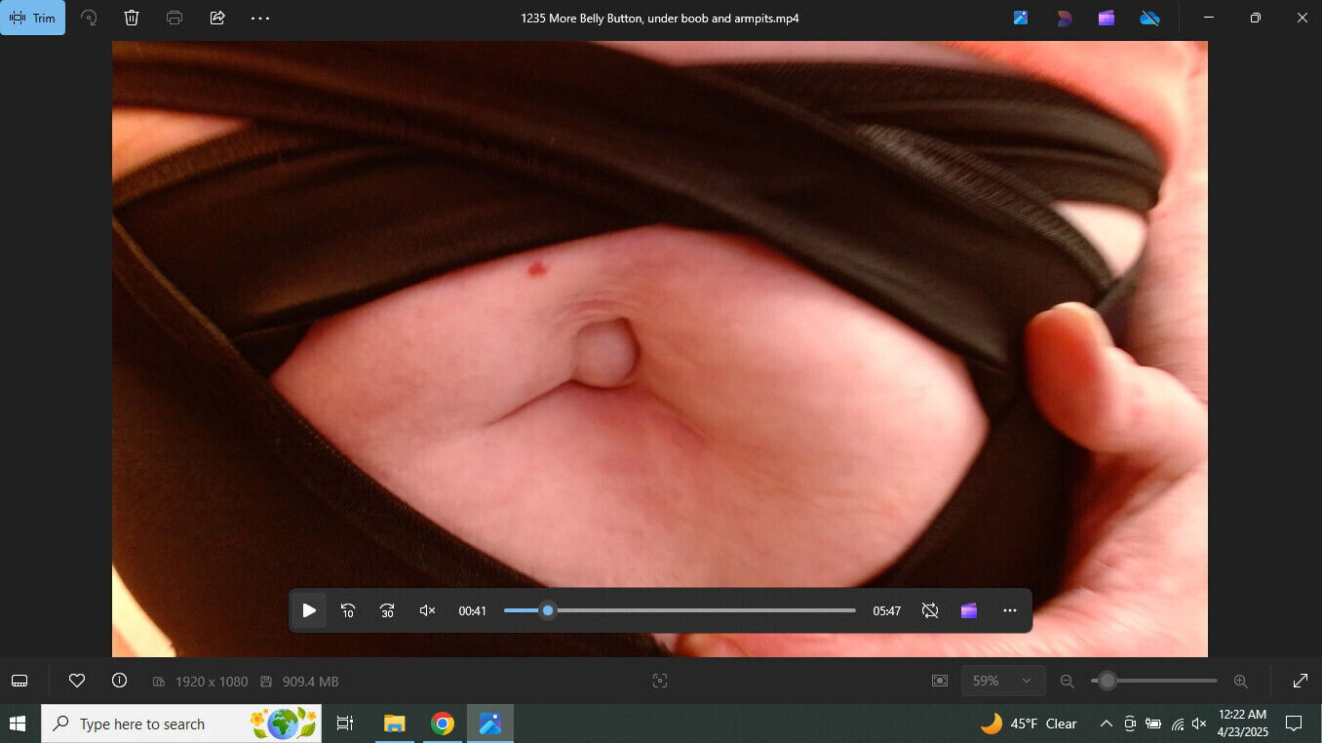Show the file info panel

pyautogui.click(x=120, y=681)
